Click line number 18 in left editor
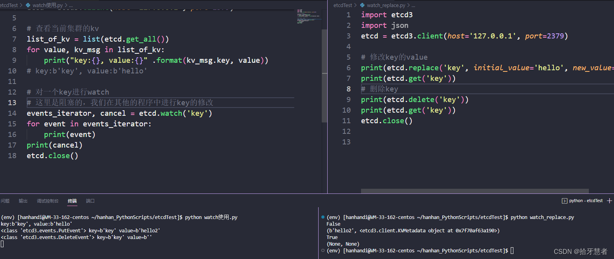The width and height of the screenshot is (614, 259). pos(12,156)
